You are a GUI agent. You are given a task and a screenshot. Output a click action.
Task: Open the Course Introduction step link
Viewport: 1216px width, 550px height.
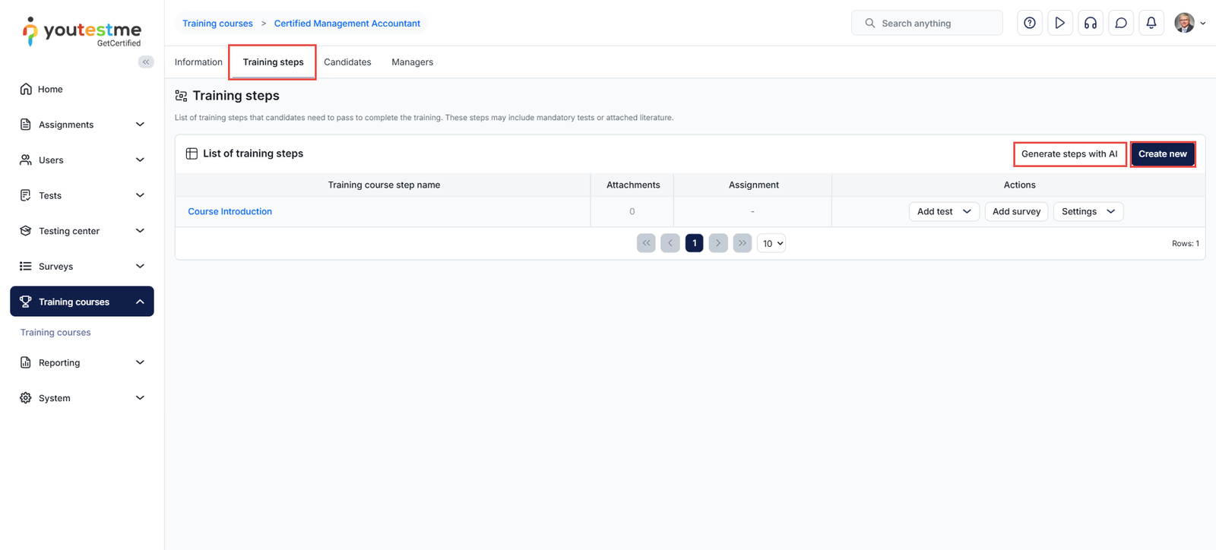click(230, 211)
